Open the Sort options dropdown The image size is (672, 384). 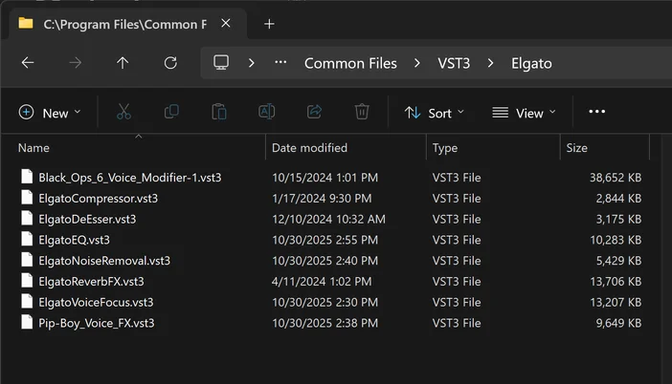coord(435,113)
